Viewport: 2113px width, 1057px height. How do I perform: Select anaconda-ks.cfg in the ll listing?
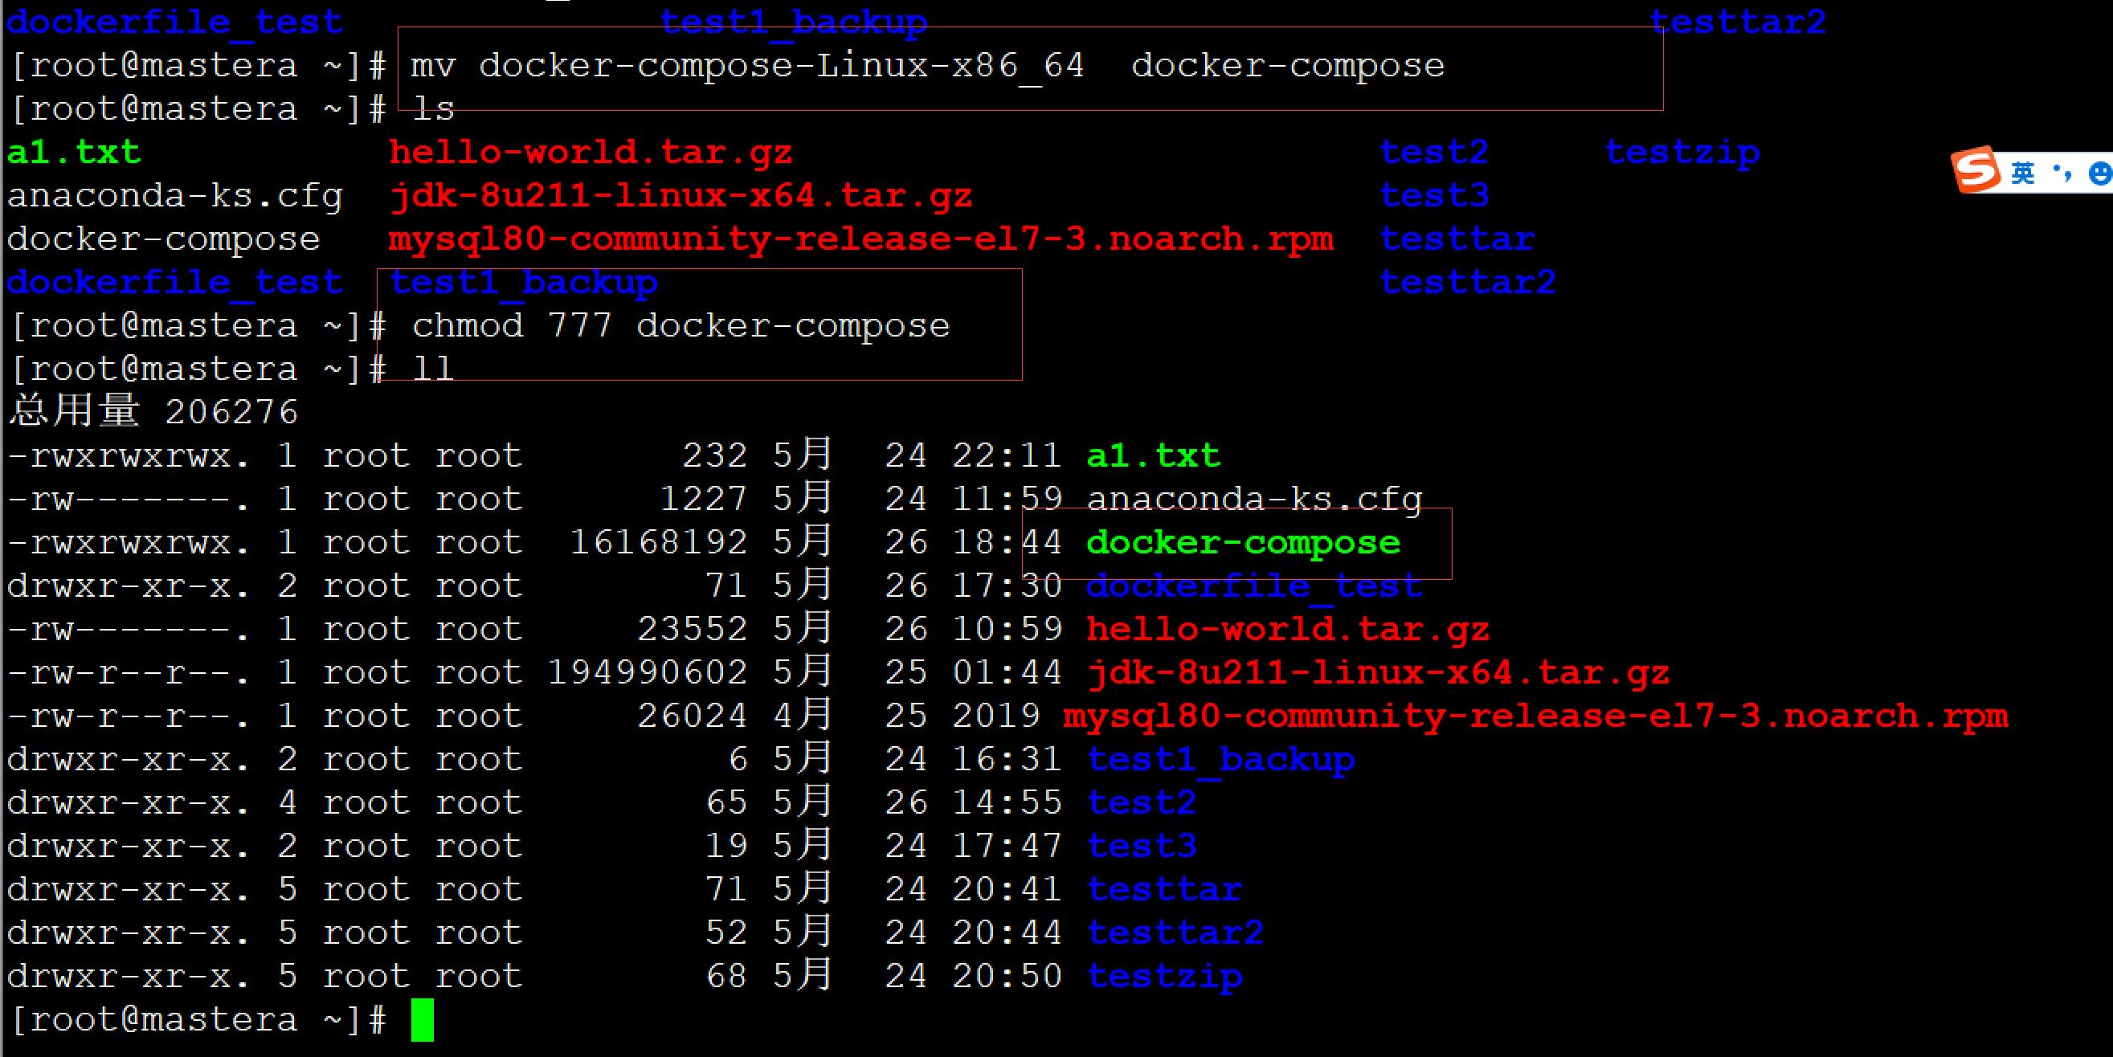coord(1254,500)
